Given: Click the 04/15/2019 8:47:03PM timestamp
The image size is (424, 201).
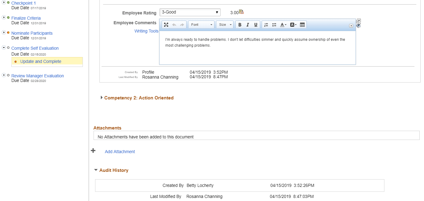Looking at the screenshot, I should [x=292, y=196].
